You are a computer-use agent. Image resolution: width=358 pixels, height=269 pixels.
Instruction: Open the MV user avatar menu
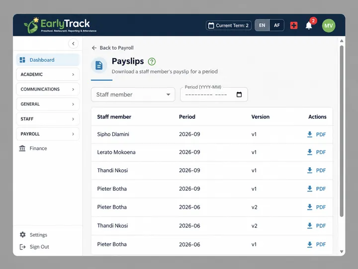(329, 25)
